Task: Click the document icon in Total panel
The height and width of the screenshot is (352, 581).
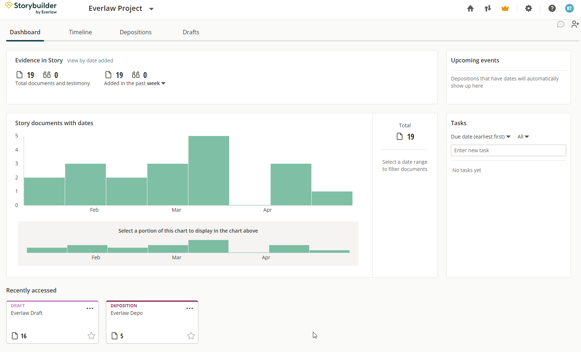Action: click(400, 136)
